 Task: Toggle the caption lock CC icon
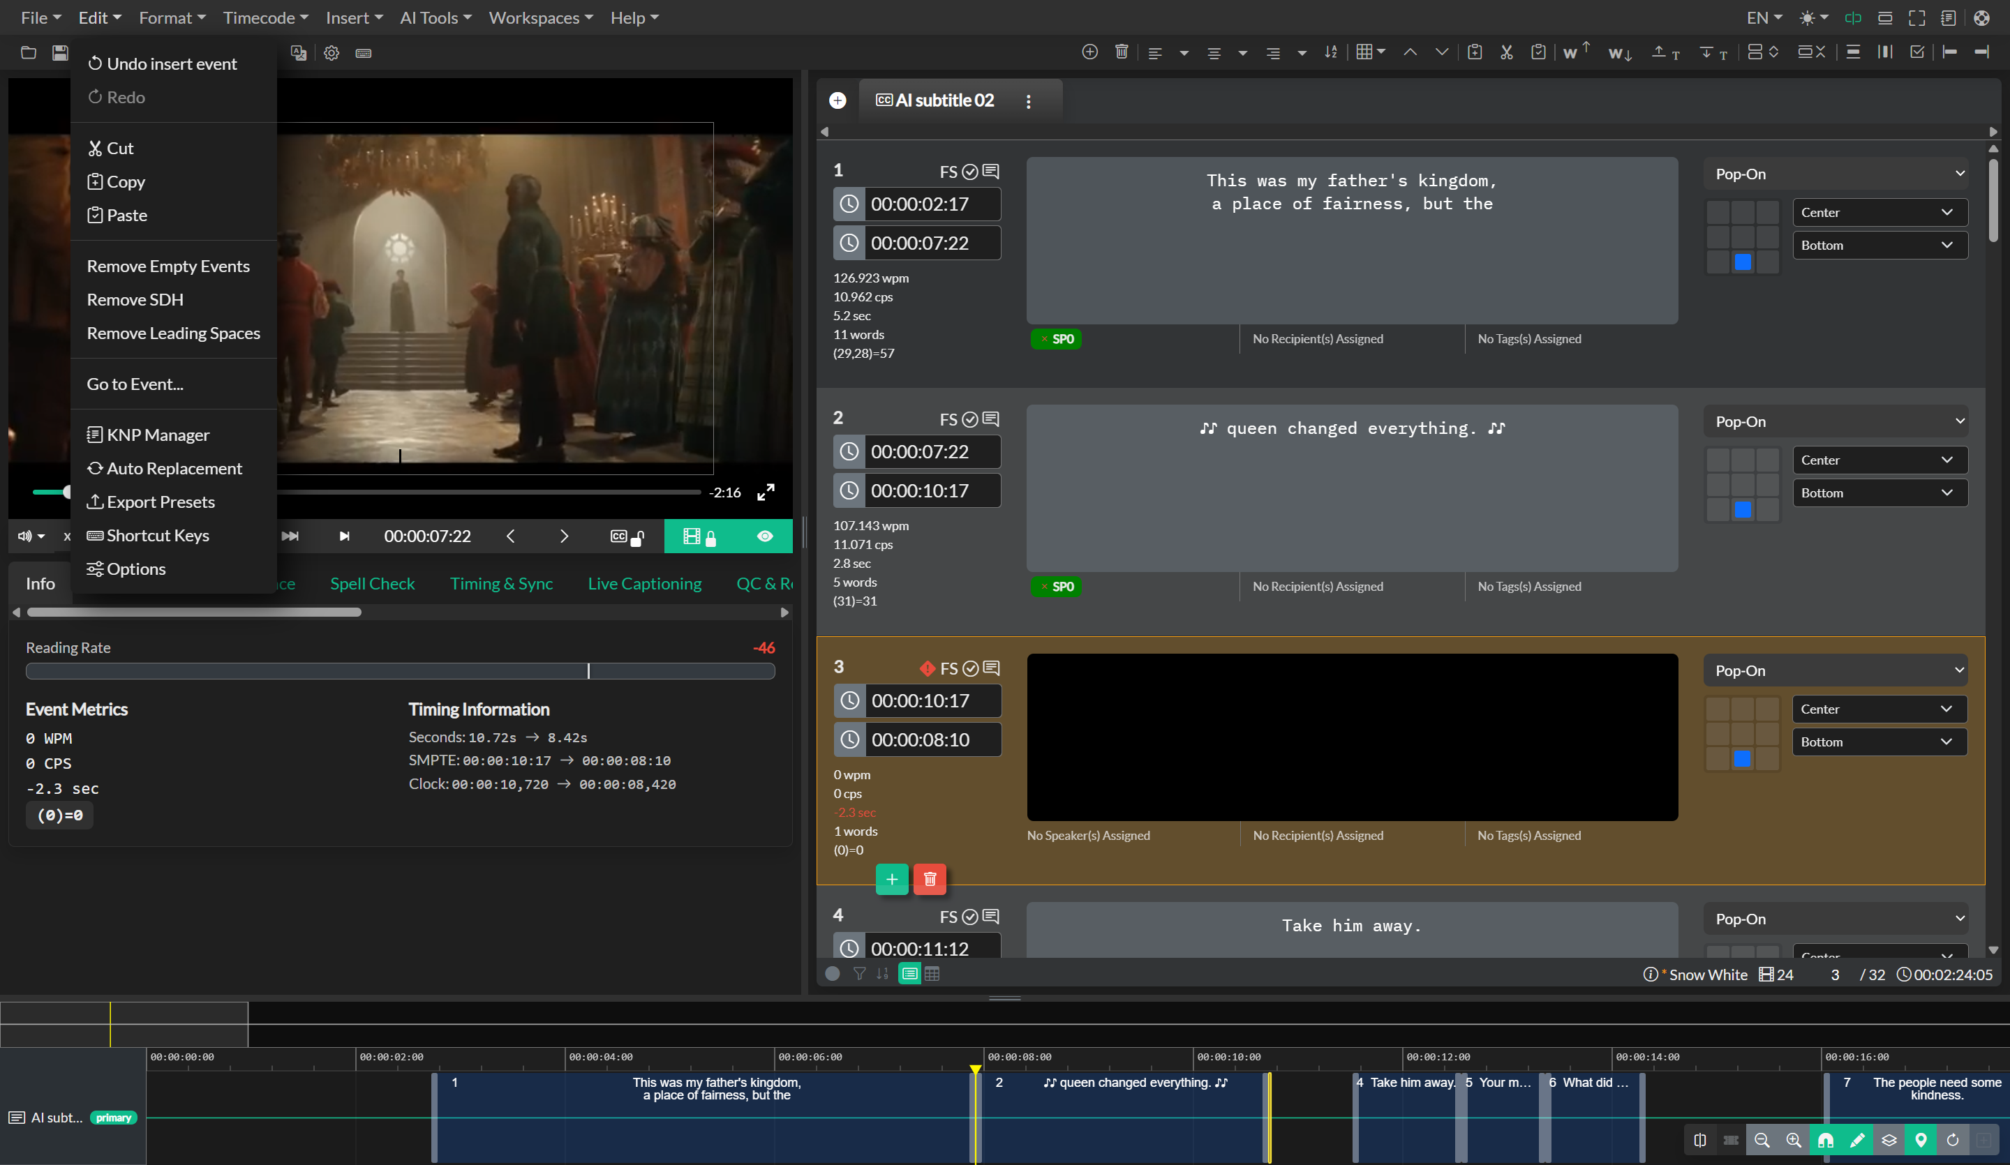pos(627,536)
